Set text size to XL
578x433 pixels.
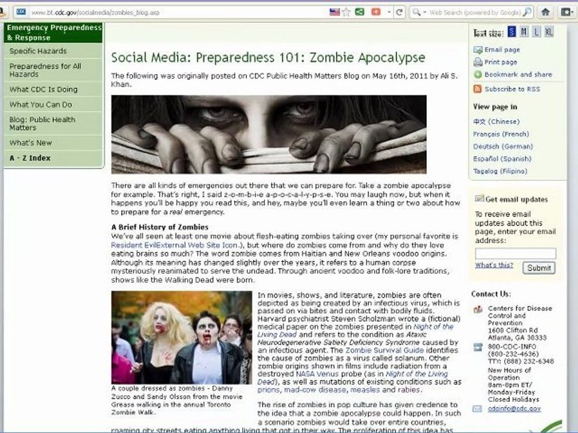click(x=549, y=32)
